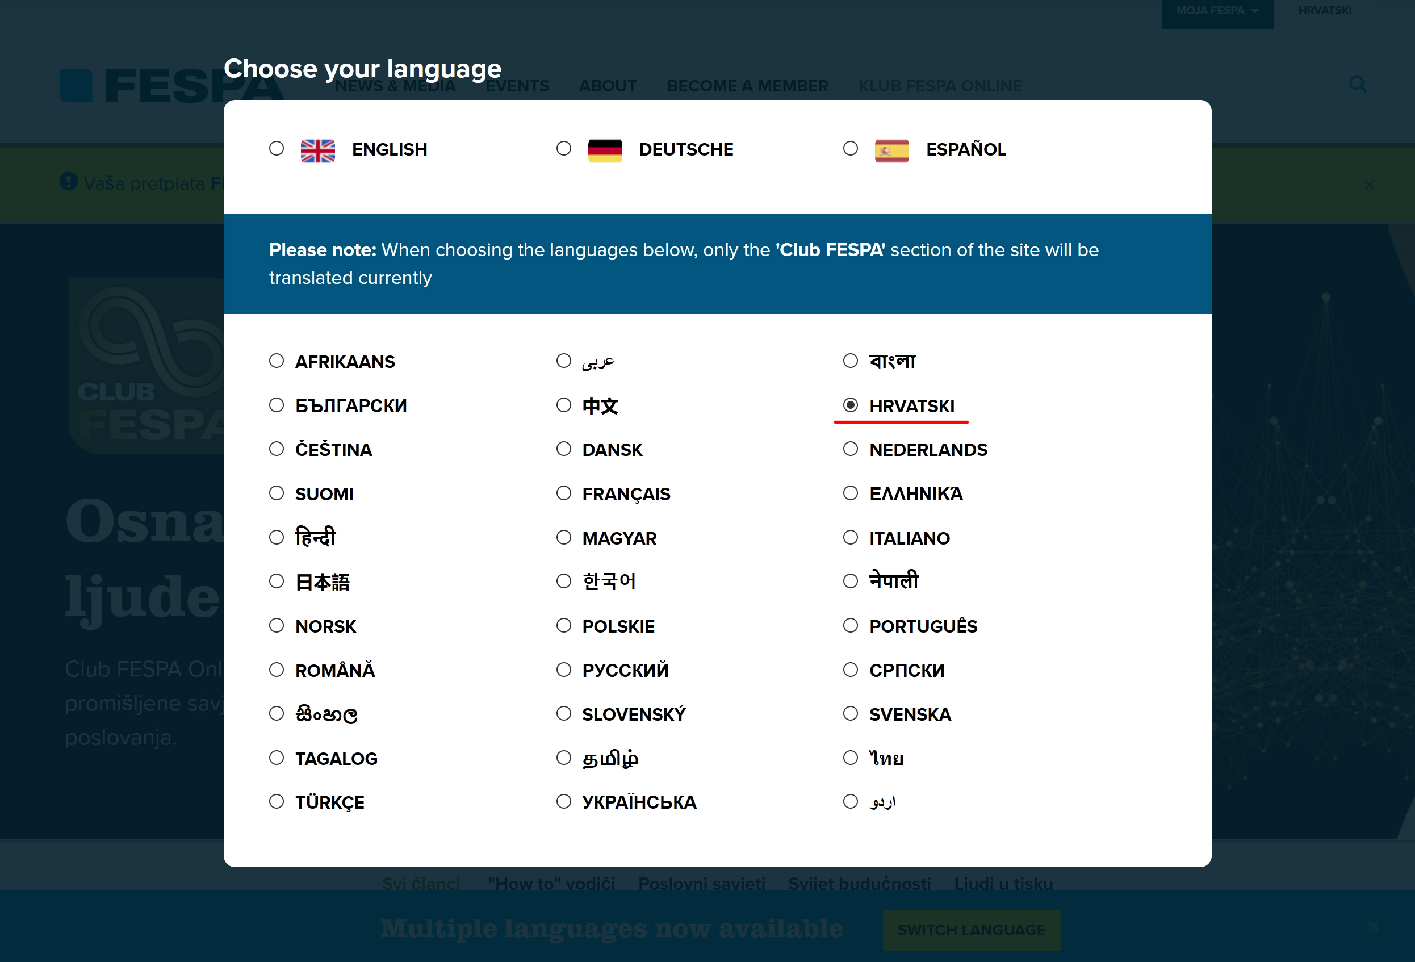Select the Slovenský radio option
Viewport: 1415px width, 962px height.
564,714
